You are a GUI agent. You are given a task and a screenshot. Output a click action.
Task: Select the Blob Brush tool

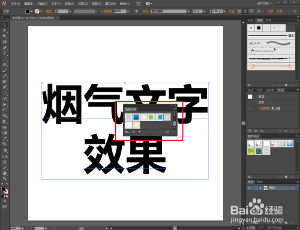click(x=5, y=81)
